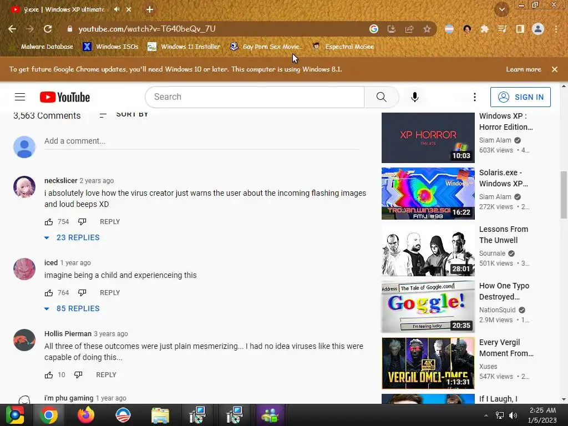Click the address bar URL
The width and height of the screenshot is (568, 426).
147,29
